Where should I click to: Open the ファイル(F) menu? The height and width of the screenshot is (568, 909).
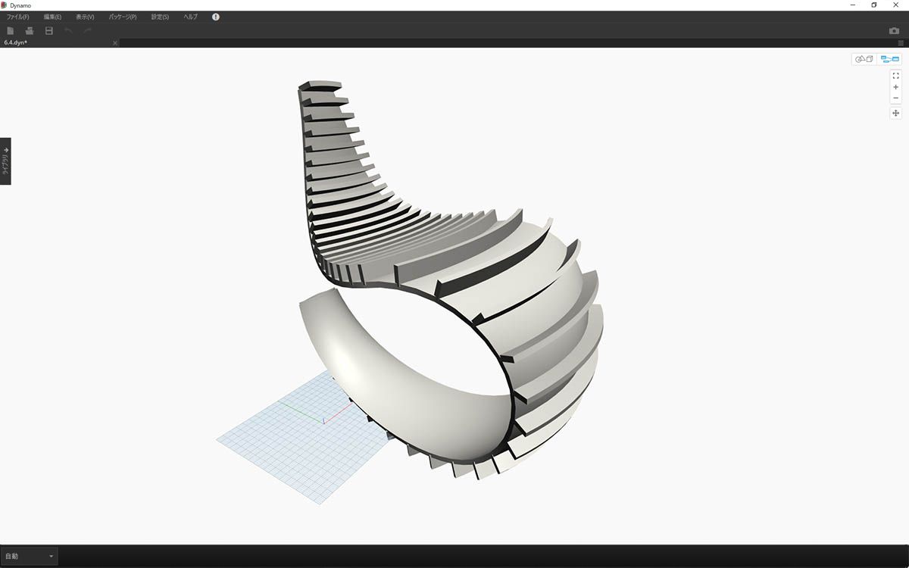[x=18, y=17]
